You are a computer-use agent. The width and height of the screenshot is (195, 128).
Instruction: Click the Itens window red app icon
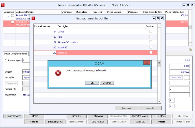3,5
